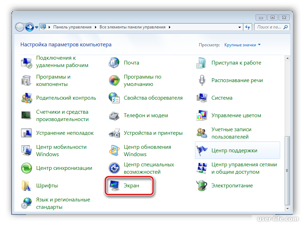Go forward with the Forward button
This screenshot has height=226, width=304.
click(29, 27)
